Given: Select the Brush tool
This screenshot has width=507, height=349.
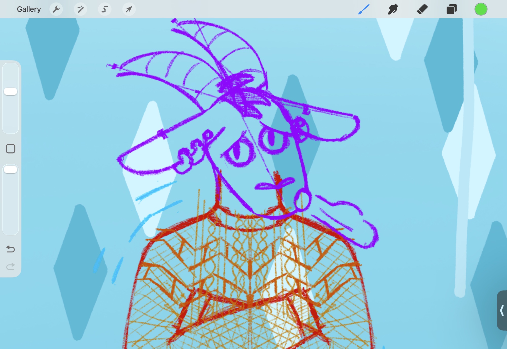Looking at the screenshot, I should (364, 9).
